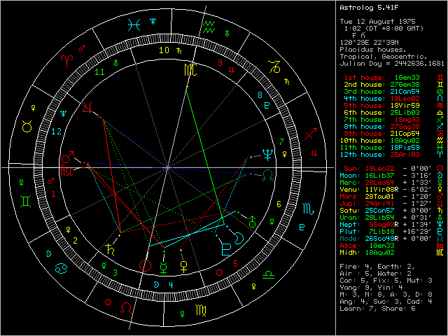Viewport: 448px width, 336px height.
Task: Click the "Astrolog 5.41F" title text
Action: click(x=365, y=8)
